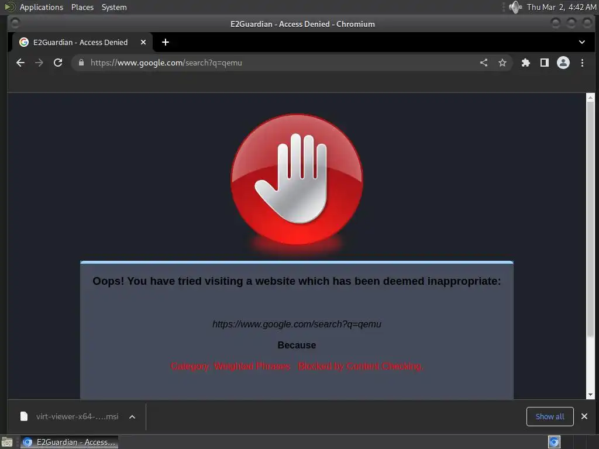
Task: Click the E2Guardian taskbar window button
Action: click(69, 442)
